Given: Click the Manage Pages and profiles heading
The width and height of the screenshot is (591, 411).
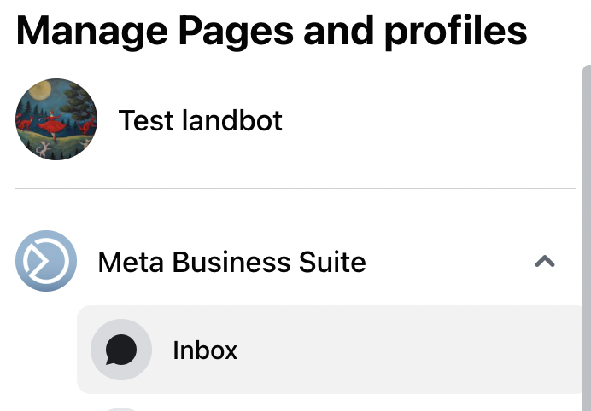Looking at the screenshot, I should click(272, 32).
